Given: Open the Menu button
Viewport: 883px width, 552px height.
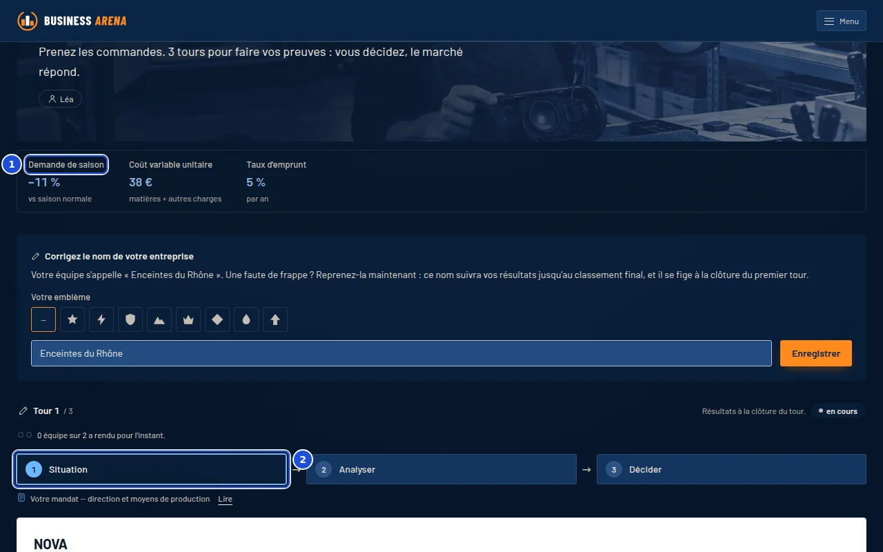Looking at the screenshot, I should pos(841,21).
